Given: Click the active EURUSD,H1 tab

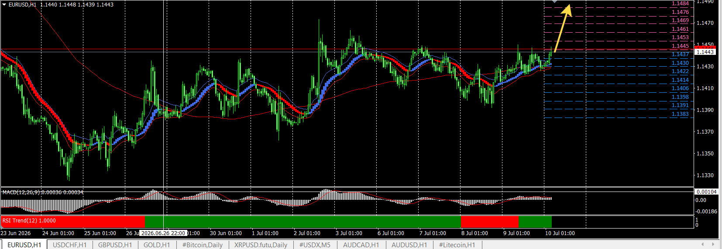Looking at the screenshot, I should pos(24,245).
